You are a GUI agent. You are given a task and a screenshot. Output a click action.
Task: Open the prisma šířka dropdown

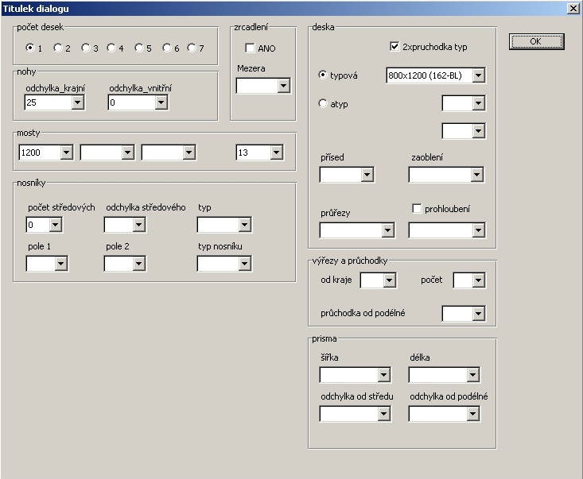point(383,375)
